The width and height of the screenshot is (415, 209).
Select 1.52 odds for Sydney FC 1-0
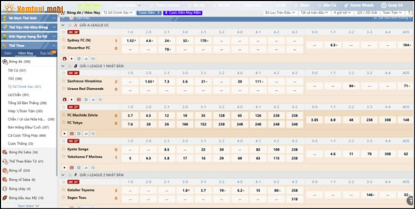point(131,41)
